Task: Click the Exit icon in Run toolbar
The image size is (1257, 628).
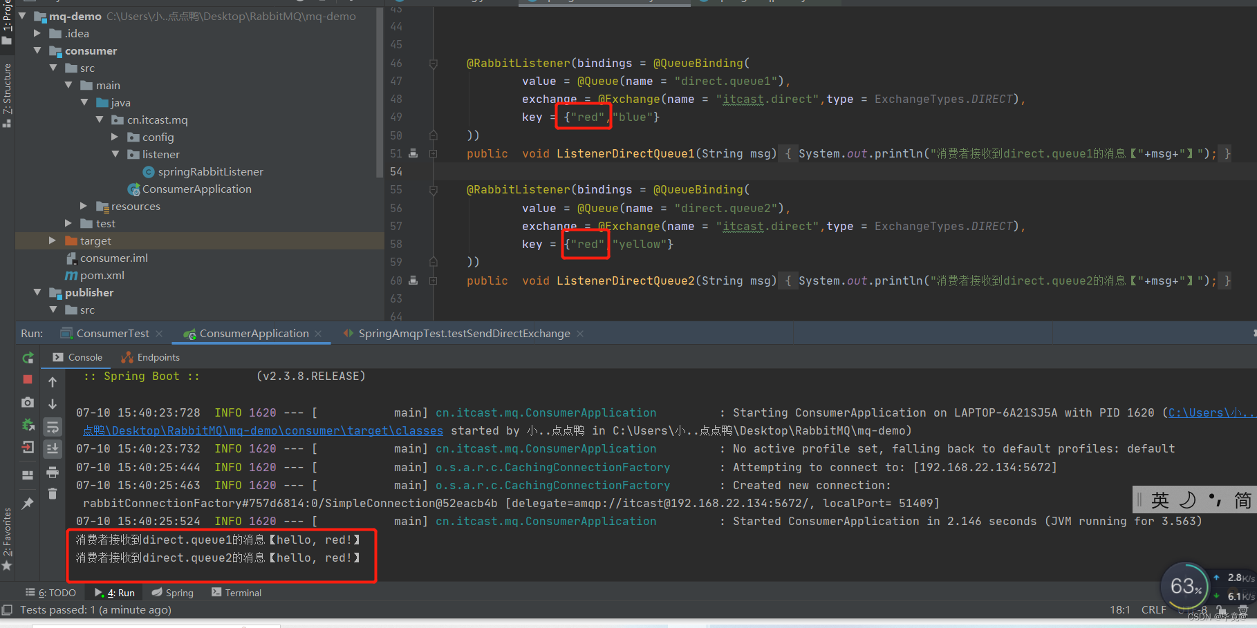Action: pyautogui.click(x=28, y=447)
